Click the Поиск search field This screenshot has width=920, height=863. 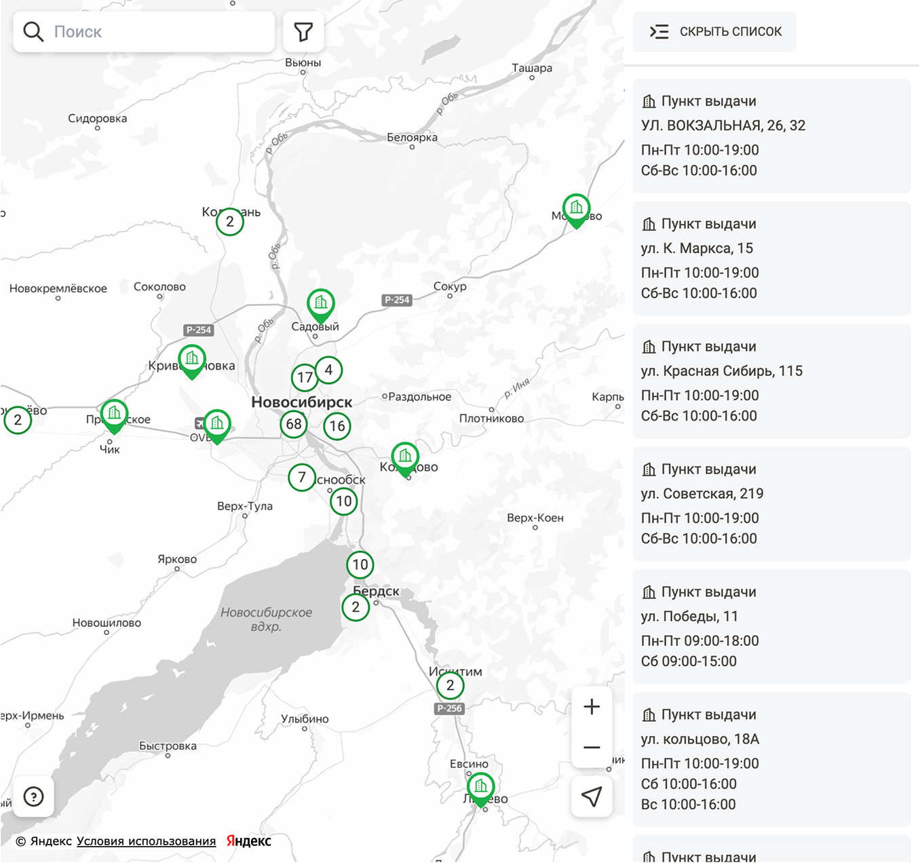point(156,32)
